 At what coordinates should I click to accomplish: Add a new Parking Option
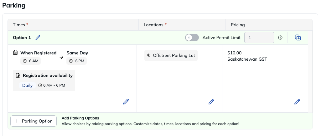[x=34, y=121]
